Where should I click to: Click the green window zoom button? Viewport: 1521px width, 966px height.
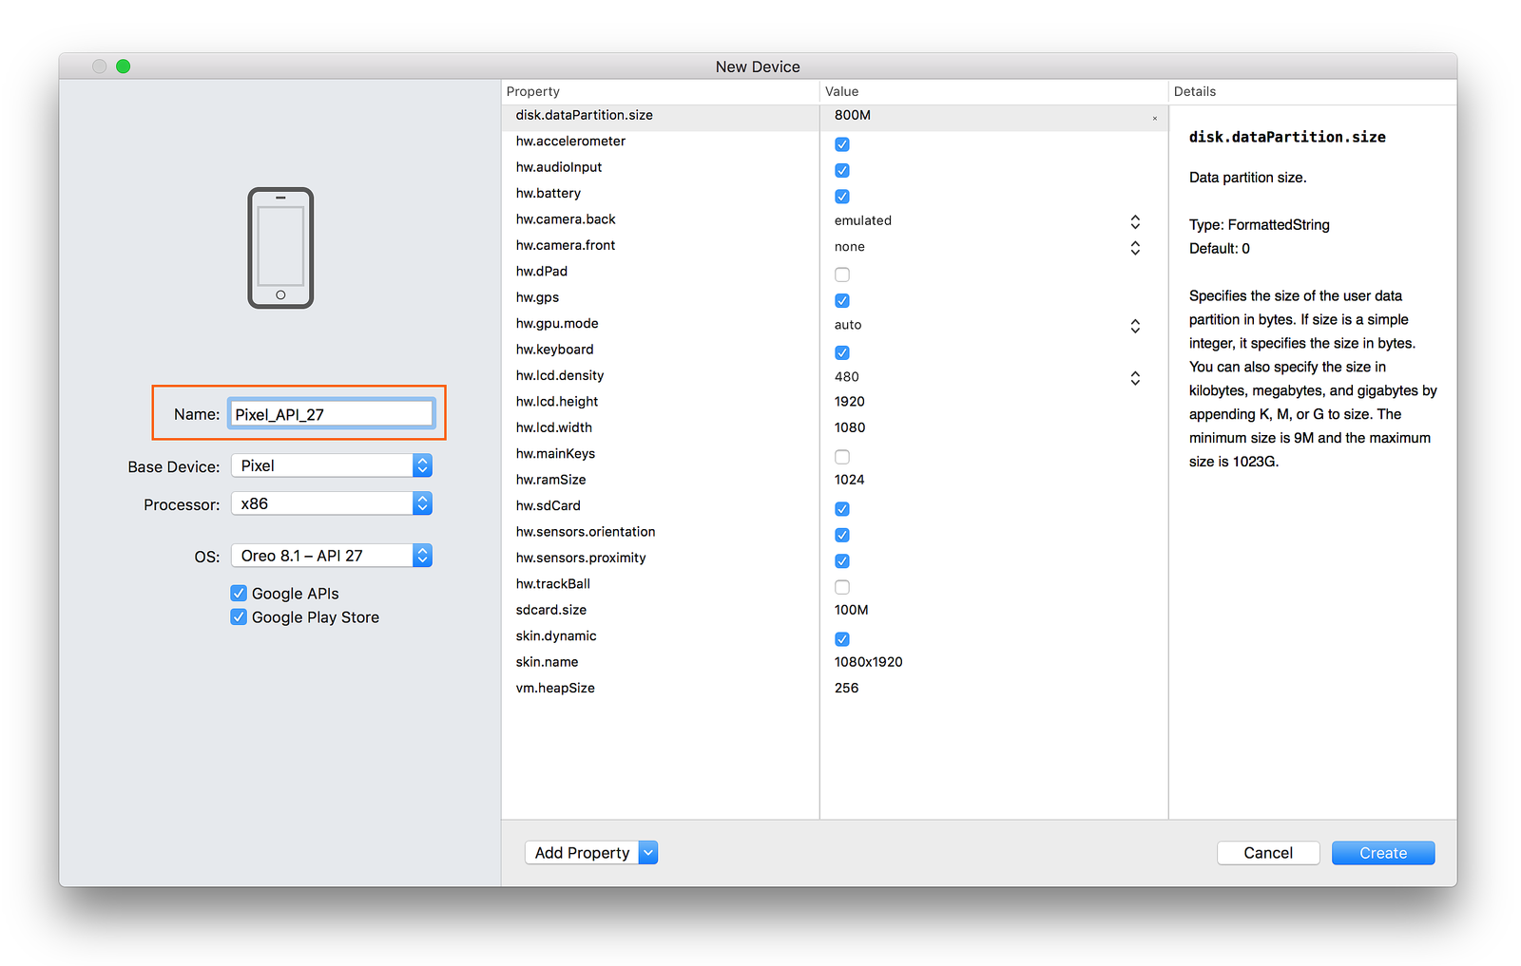[x=123, y=66]
